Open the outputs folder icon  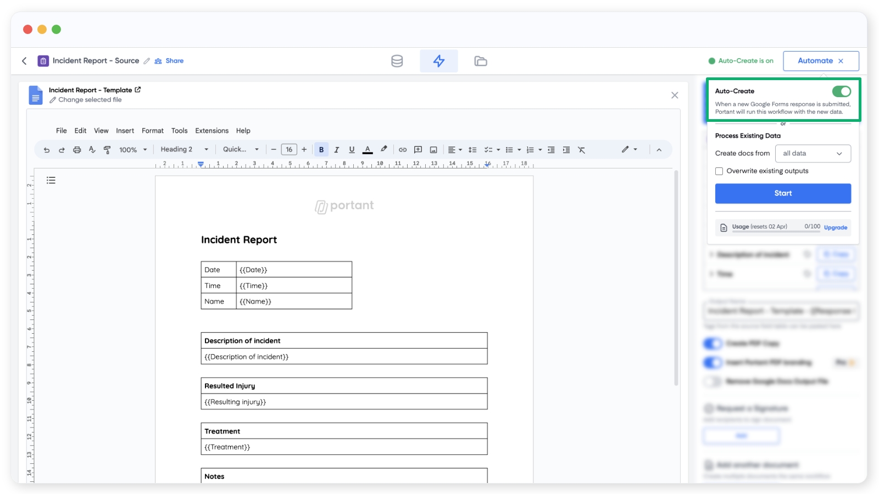tap(480, 61)
